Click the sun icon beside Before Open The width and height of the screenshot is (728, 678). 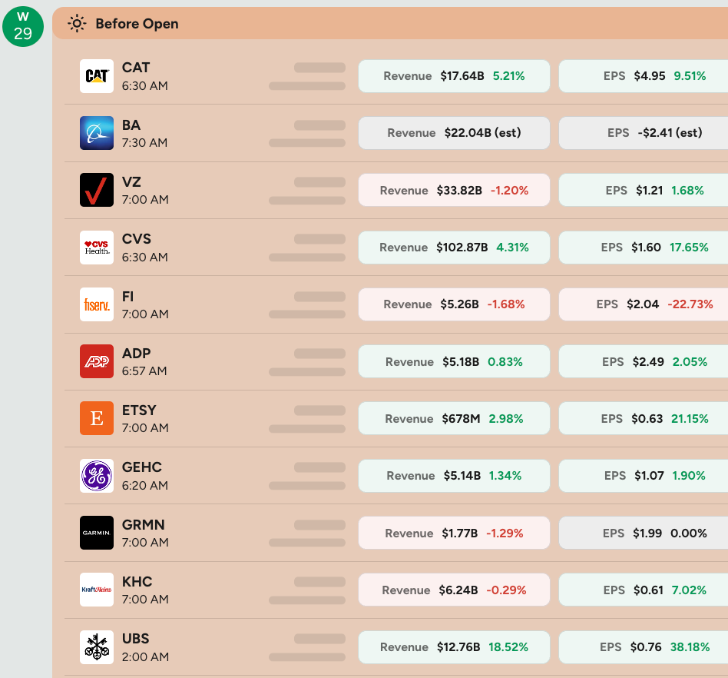tap(77, 23)
